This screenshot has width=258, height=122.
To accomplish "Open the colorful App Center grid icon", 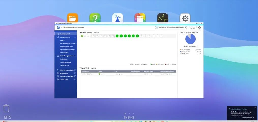I will pos(140,18).
